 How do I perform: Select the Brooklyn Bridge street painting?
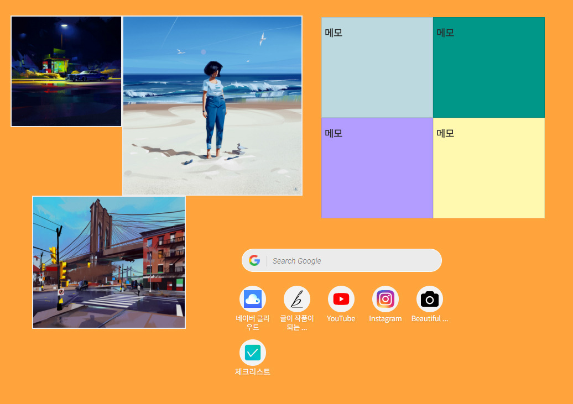click(108, 261)
